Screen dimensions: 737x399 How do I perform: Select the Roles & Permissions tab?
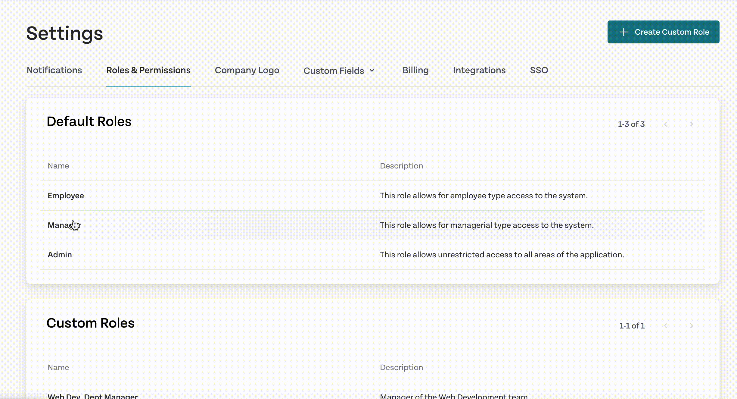[148, 70]
